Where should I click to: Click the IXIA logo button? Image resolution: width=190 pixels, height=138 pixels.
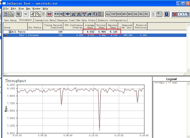click(x=180, y=14)
